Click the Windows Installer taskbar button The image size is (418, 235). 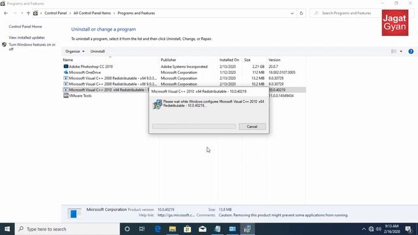click(x=248, y=229)
